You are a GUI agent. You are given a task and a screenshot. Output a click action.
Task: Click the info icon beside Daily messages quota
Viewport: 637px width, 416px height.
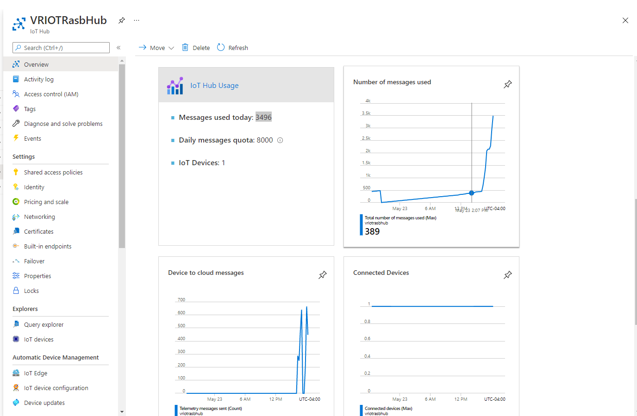(x=280, y=140)
